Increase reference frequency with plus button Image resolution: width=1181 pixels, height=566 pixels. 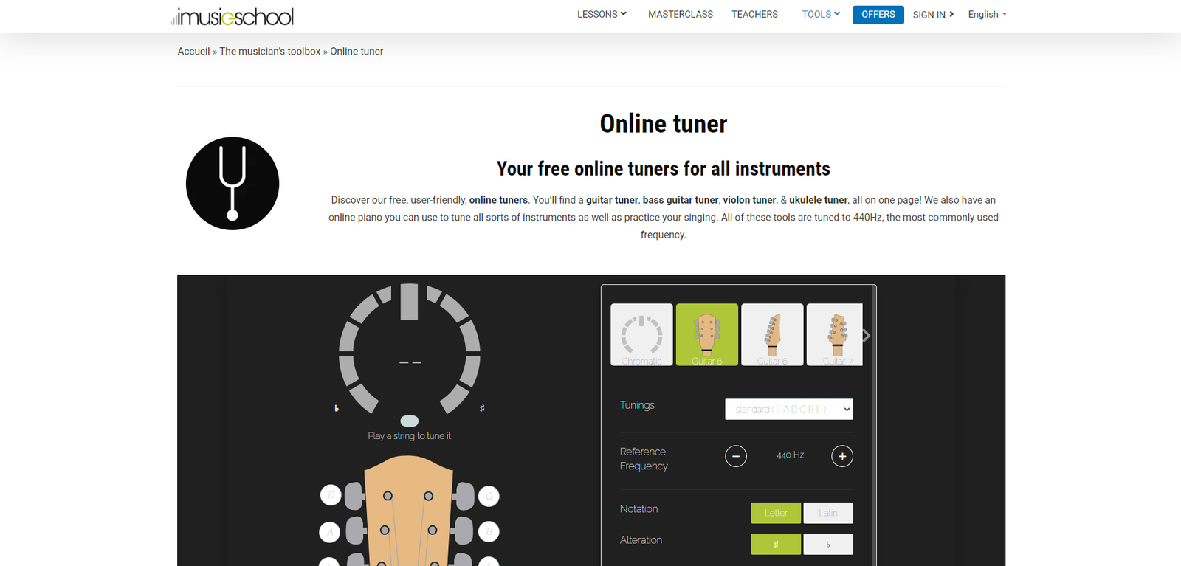coord(842,456)
